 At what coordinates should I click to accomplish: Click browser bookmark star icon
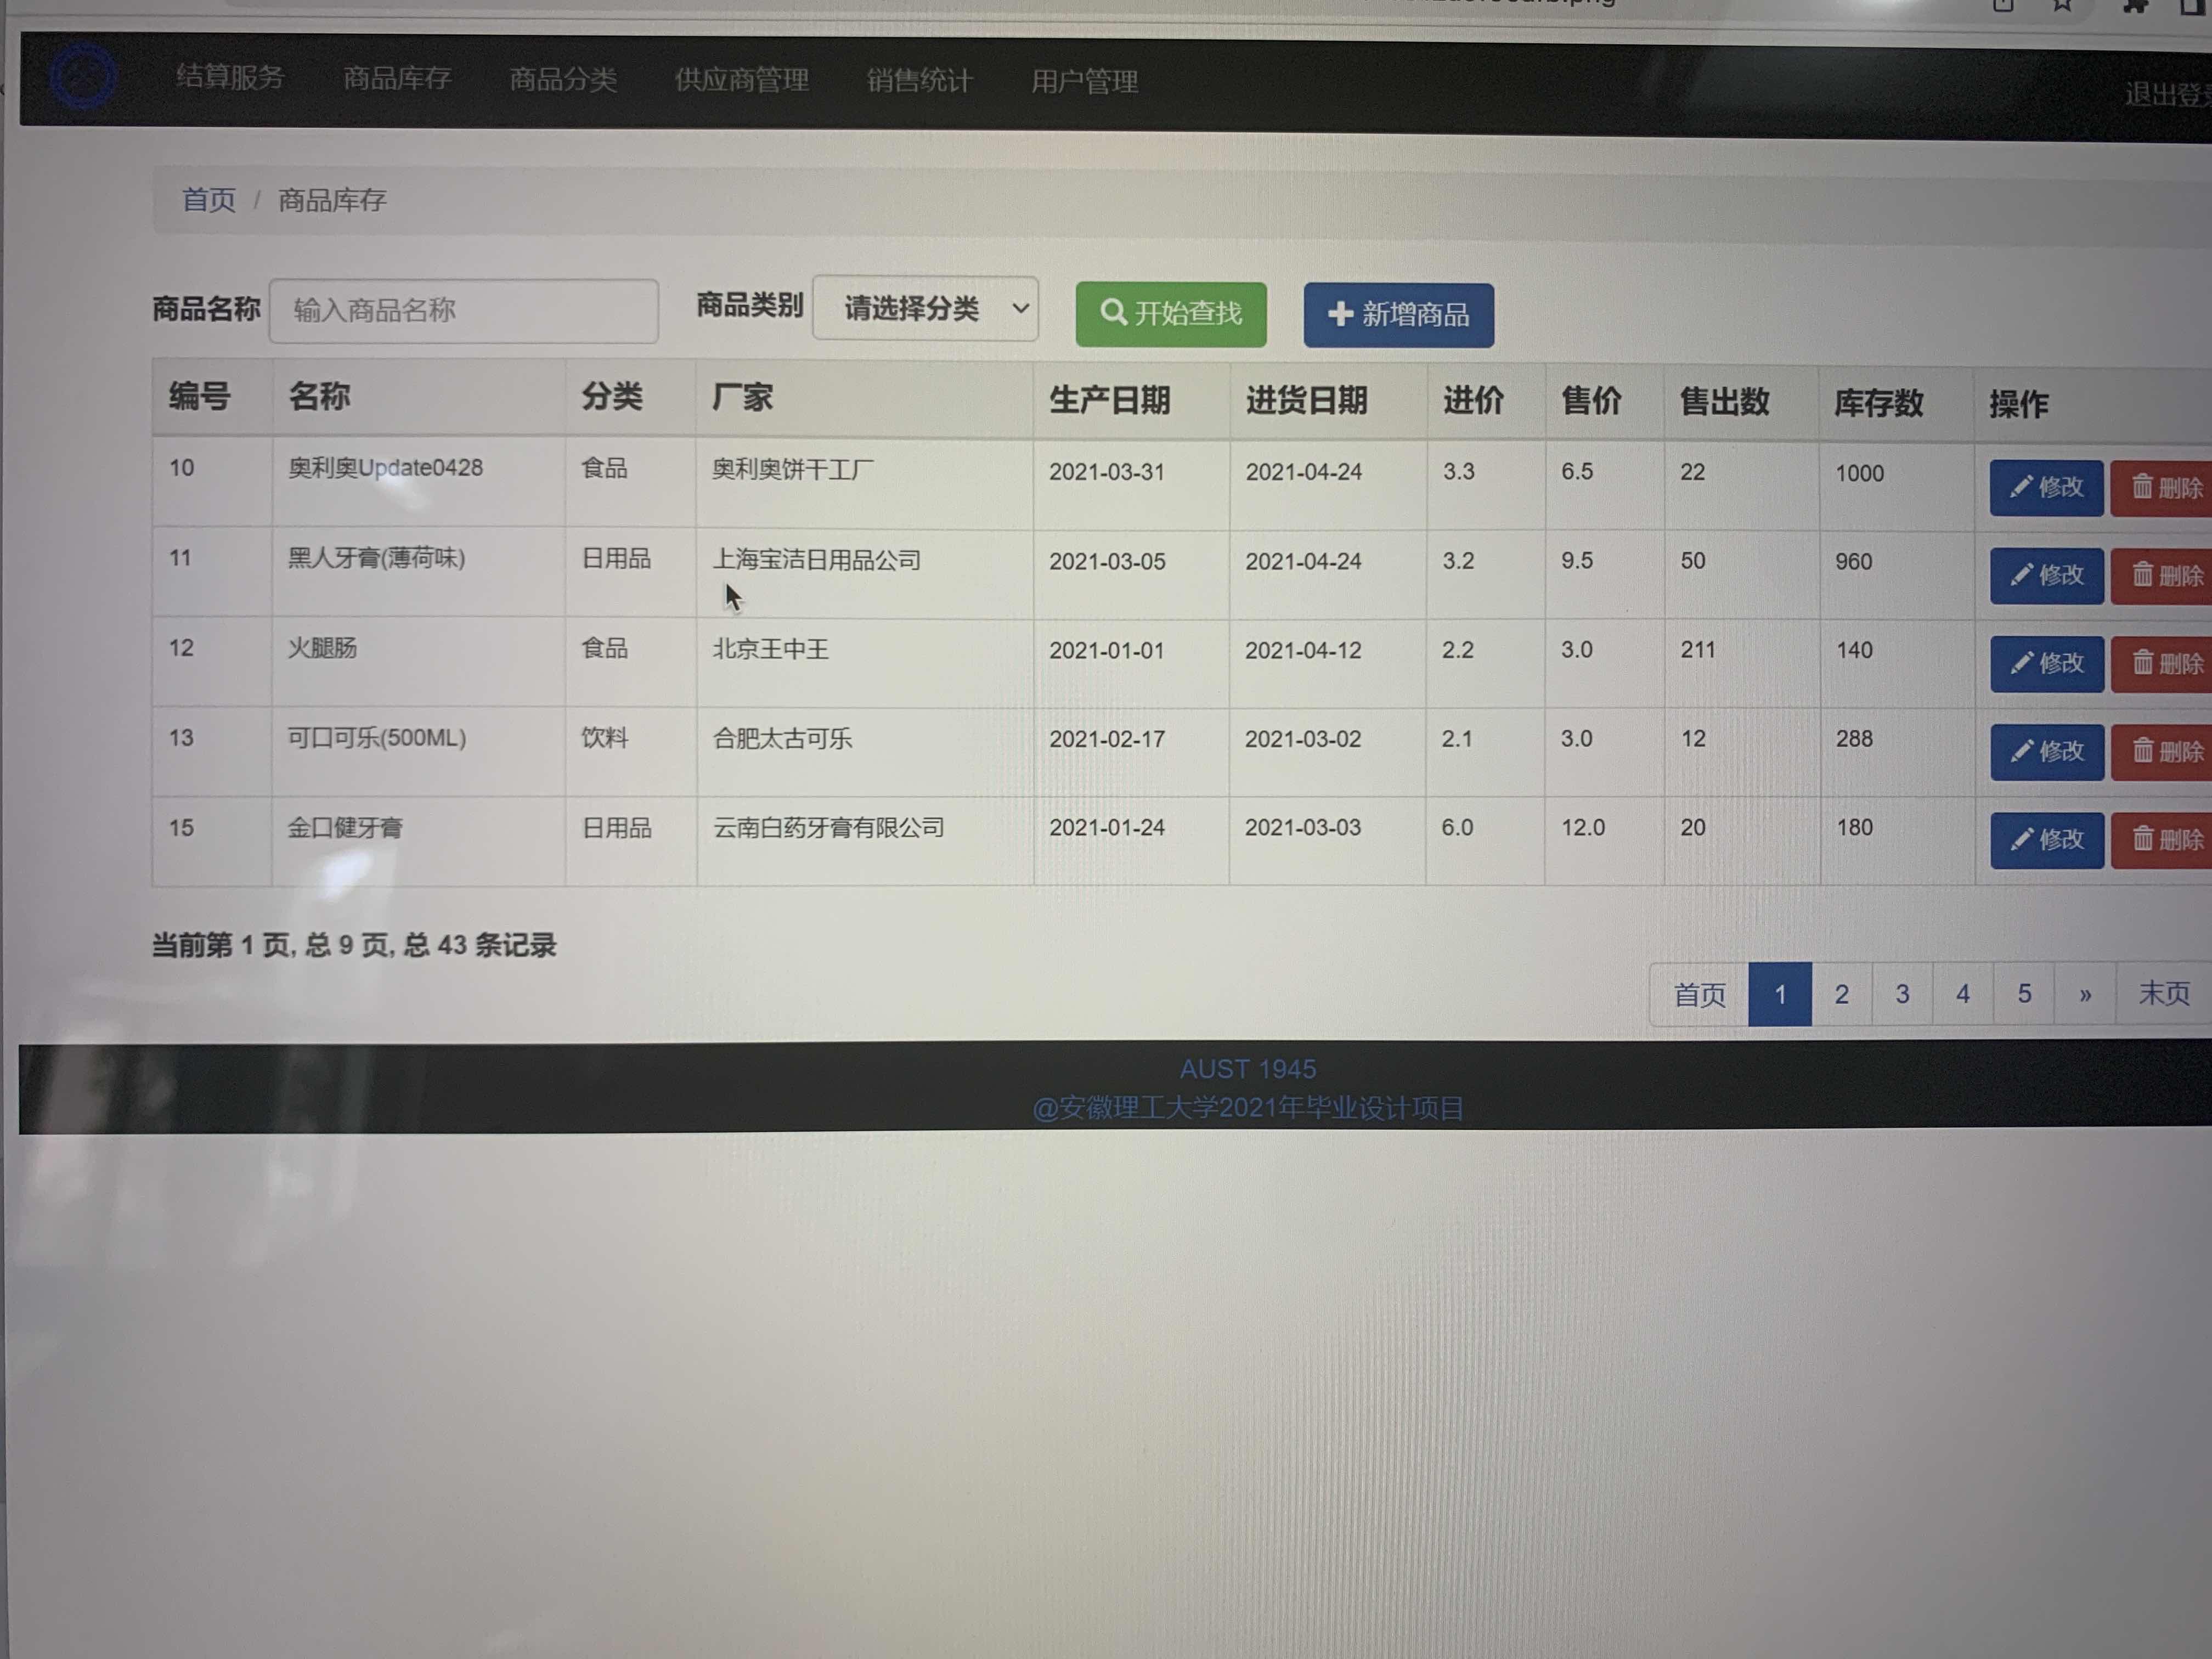pos(2062,5)
